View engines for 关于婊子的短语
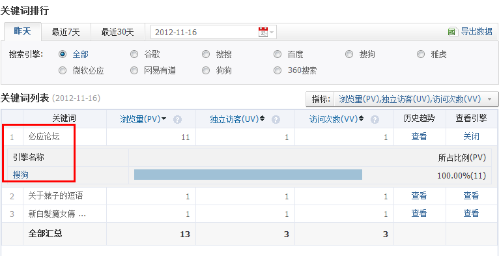Screen dimensions: 499x256 point(471,196)
